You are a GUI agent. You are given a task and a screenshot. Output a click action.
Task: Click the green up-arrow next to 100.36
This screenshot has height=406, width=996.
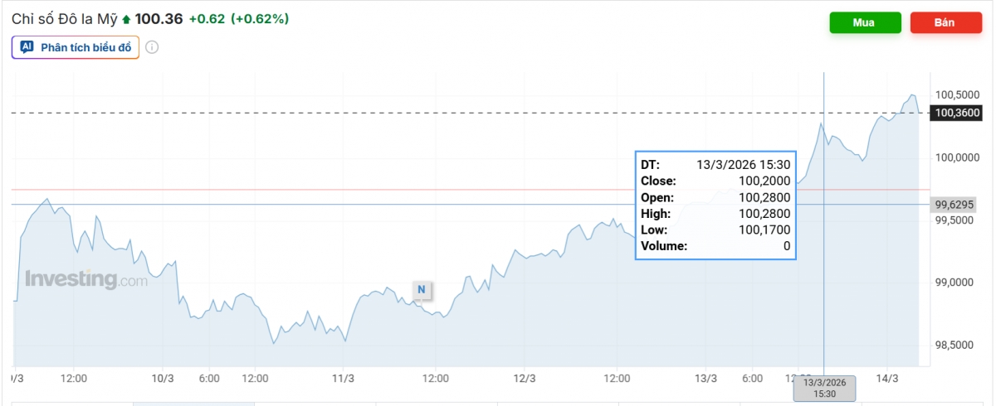[126, 19]
